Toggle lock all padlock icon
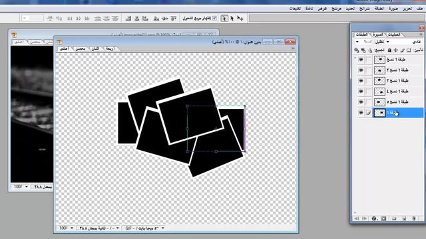426x239 pixels. tap(389, 50)
